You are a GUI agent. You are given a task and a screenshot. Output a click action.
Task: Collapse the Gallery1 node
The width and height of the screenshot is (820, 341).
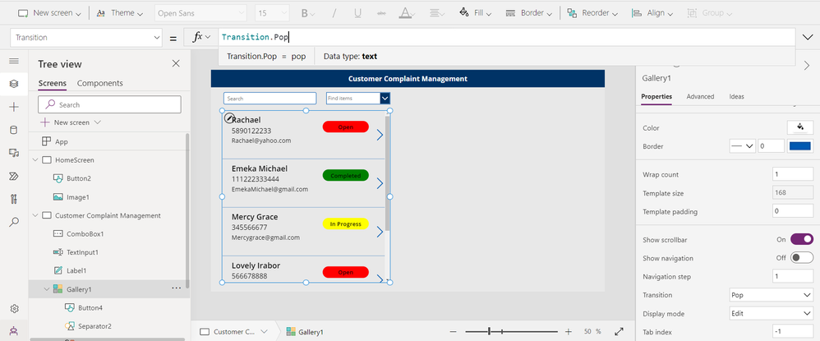tap(47, 288)
